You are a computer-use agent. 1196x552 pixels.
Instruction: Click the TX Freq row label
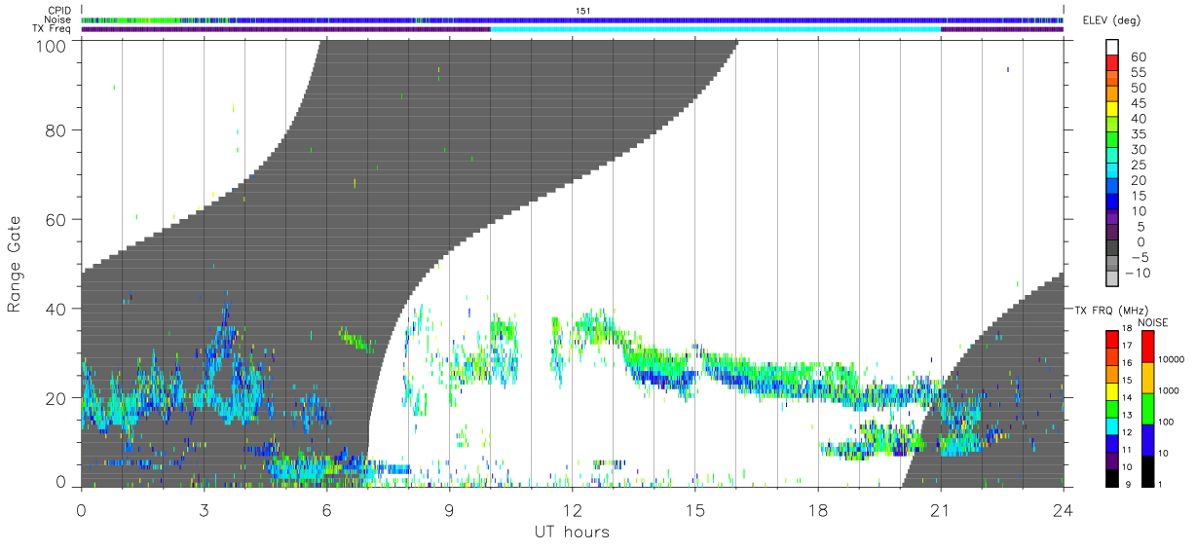click(52, 28)
